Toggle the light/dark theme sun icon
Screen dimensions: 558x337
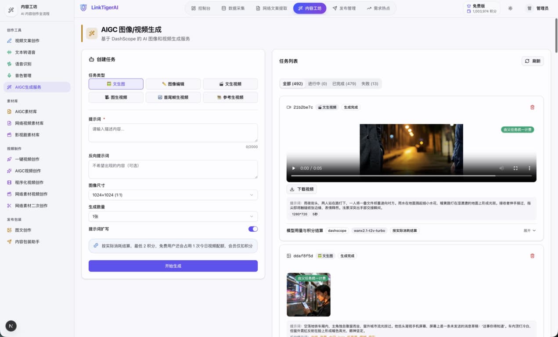[x=510, y=8]
